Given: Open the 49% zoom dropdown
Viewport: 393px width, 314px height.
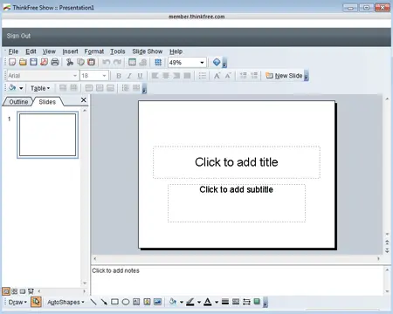Looking at the screenshot, I should pyautogui.click(x=202, y=63).
